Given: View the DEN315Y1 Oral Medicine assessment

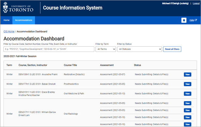Looking at the screenshot, I should click(x=187, y=94).
